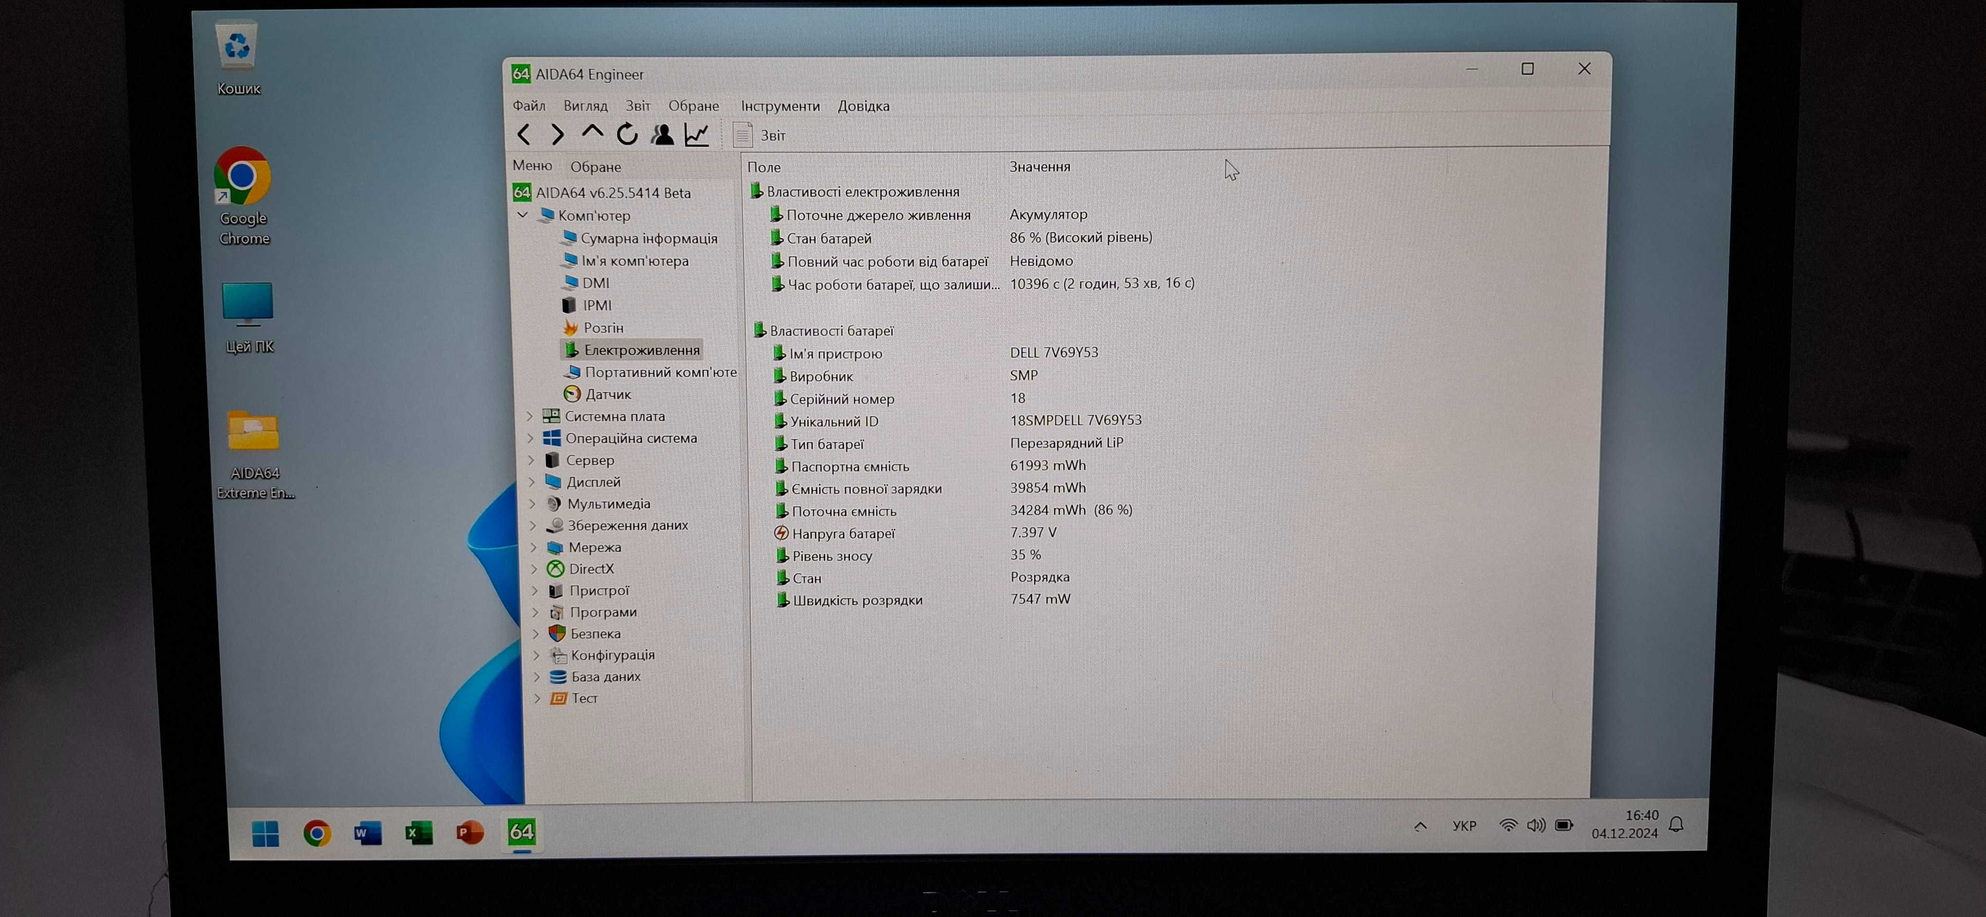Open Excel from the taskbar

(419, 832)
